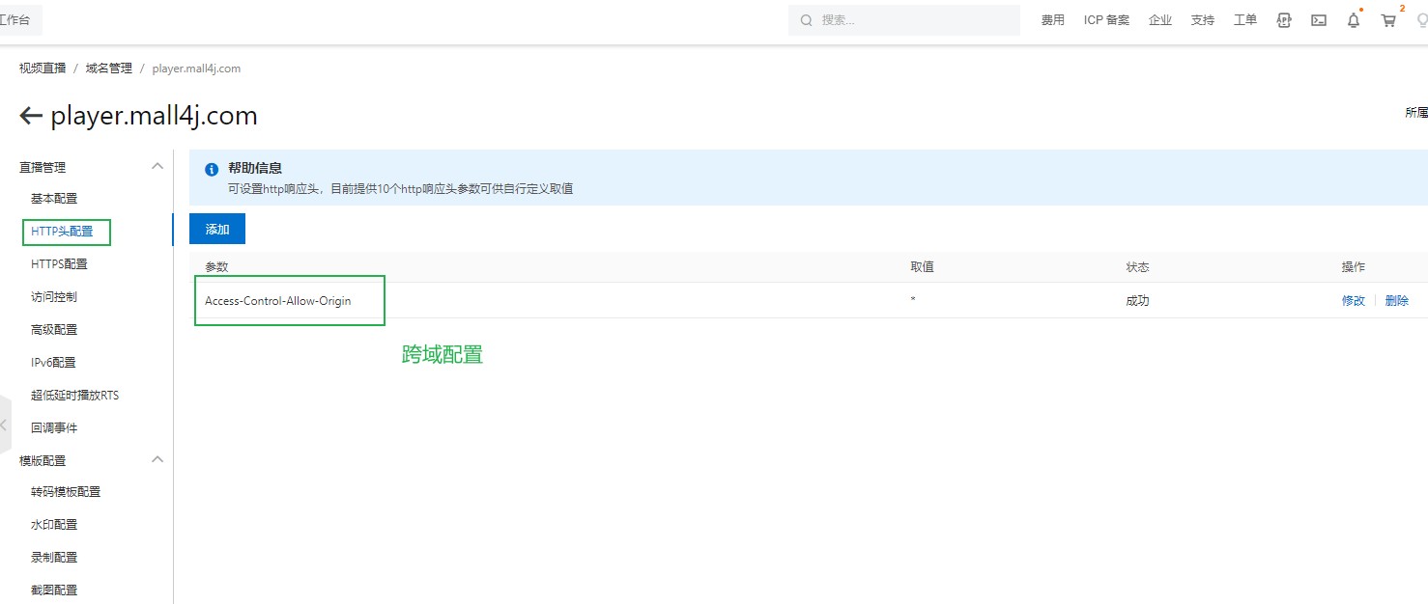This screenshot has width=1428, height=604.
Task: Click the sidebar collapse handle on left edge
Action: coord(5,425)
